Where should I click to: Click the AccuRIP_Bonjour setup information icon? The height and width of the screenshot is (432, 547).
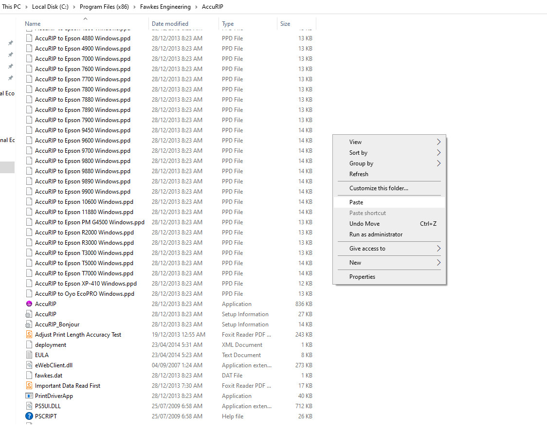pyautogui.click(x=29, y=324)
